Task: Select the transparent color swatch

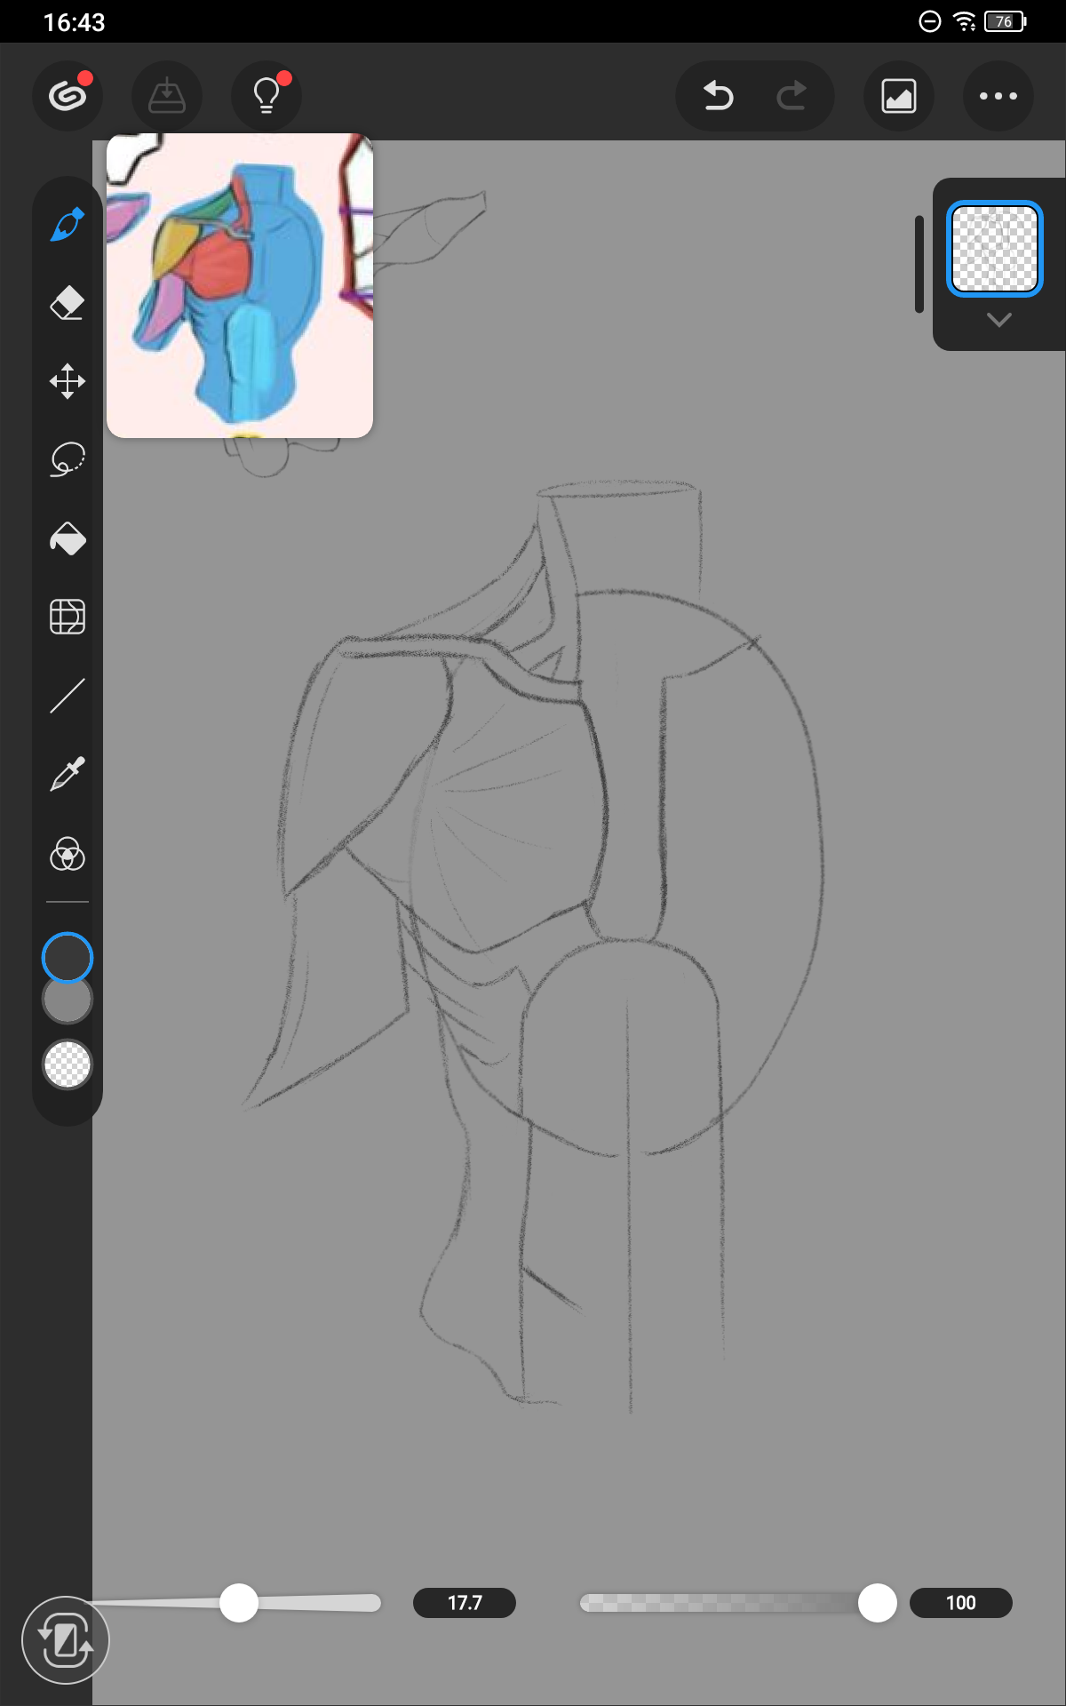Action: (x=68, y=1064)
